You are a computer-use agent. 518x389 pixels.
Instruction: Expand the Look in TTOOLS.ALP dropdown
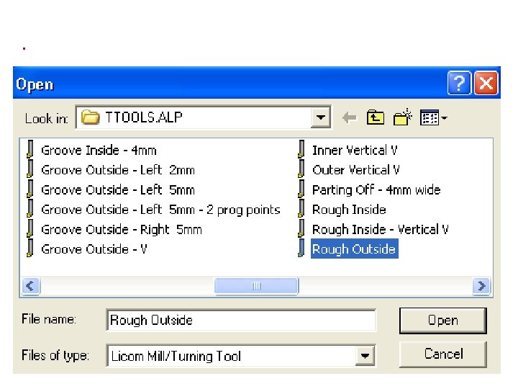click(x=320, y=117)
